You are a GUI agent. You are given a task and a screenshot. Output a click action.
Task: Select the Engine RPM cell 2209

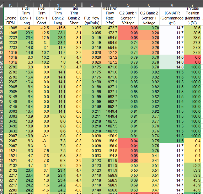pos(11,190)
